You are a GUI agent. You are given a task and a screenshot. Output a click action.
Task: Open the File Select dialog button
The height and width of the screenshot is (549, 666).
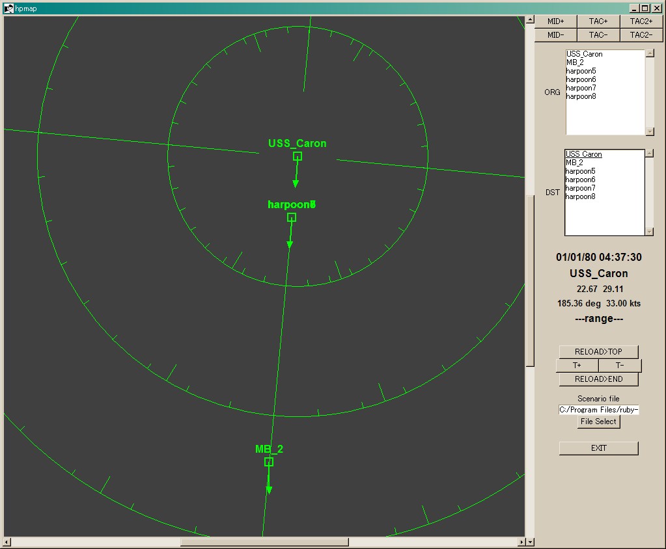(x=598, y=422)
